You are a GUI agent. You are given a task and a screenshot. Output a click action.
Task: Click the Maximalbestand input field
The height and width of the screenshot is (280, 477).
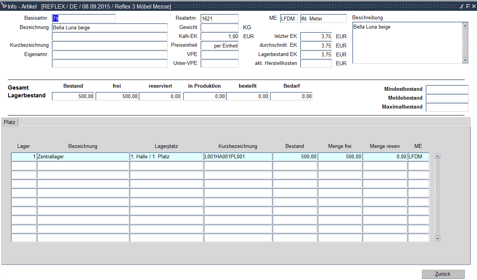click(447, 107)
